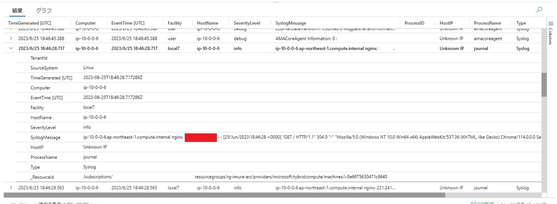Click nginx 221.241 message cell in last row
Screen dimensions: 557x204
[x=335, y=187]
